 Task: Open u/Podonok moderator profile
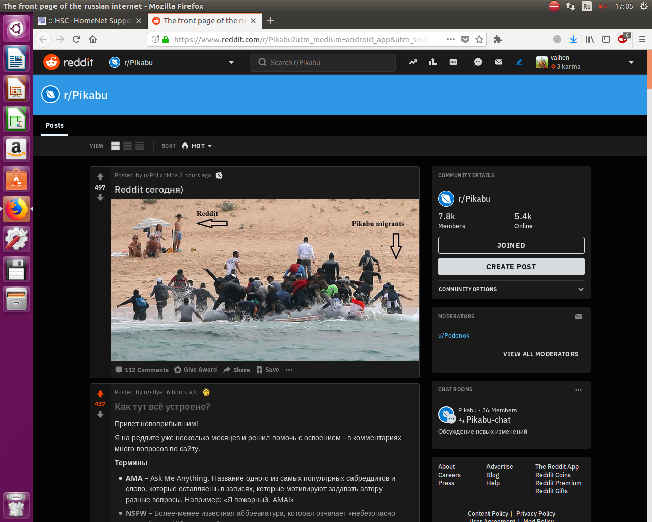click(x=453, y=335)
